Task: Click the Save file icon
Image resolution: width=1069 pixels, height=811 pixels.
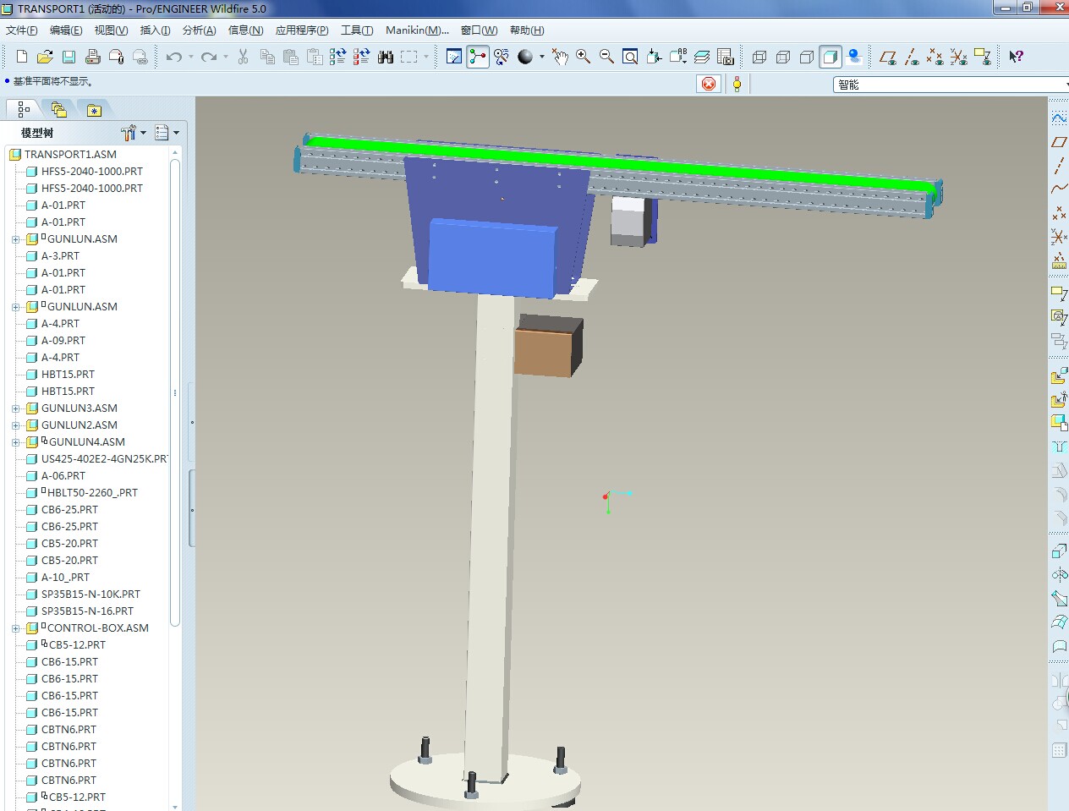Action: pos(69,57)
